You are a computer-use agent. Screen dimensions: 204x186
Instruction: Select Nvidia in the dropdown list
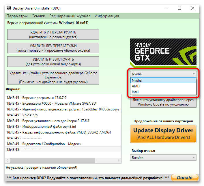tap(163, 80)
